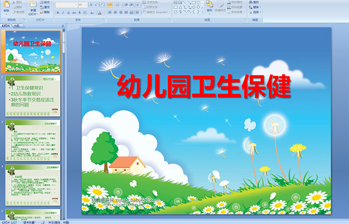Click Align Text (对齐文本) button
Image resolution: width=349 pixels, height=224 pixels.
click(152, 7)
